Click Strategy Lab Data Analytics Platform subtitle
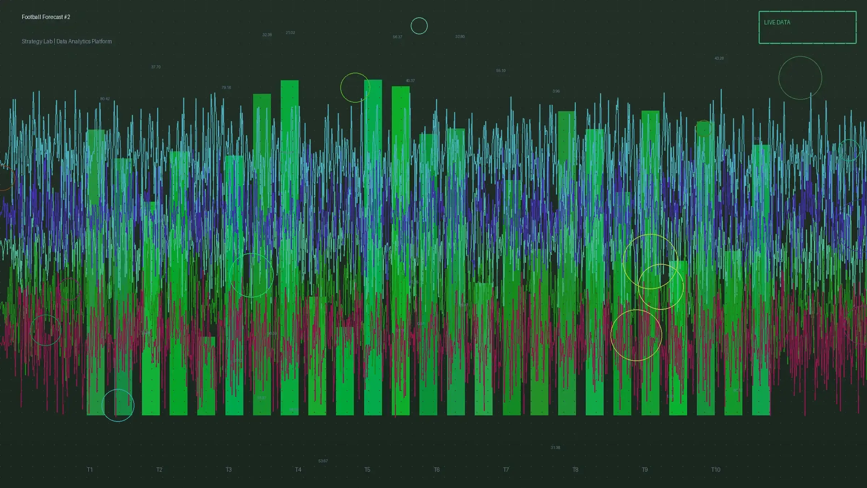Image resolution: width=867 pixels, height=488 pixels. [x=67, y=42]
